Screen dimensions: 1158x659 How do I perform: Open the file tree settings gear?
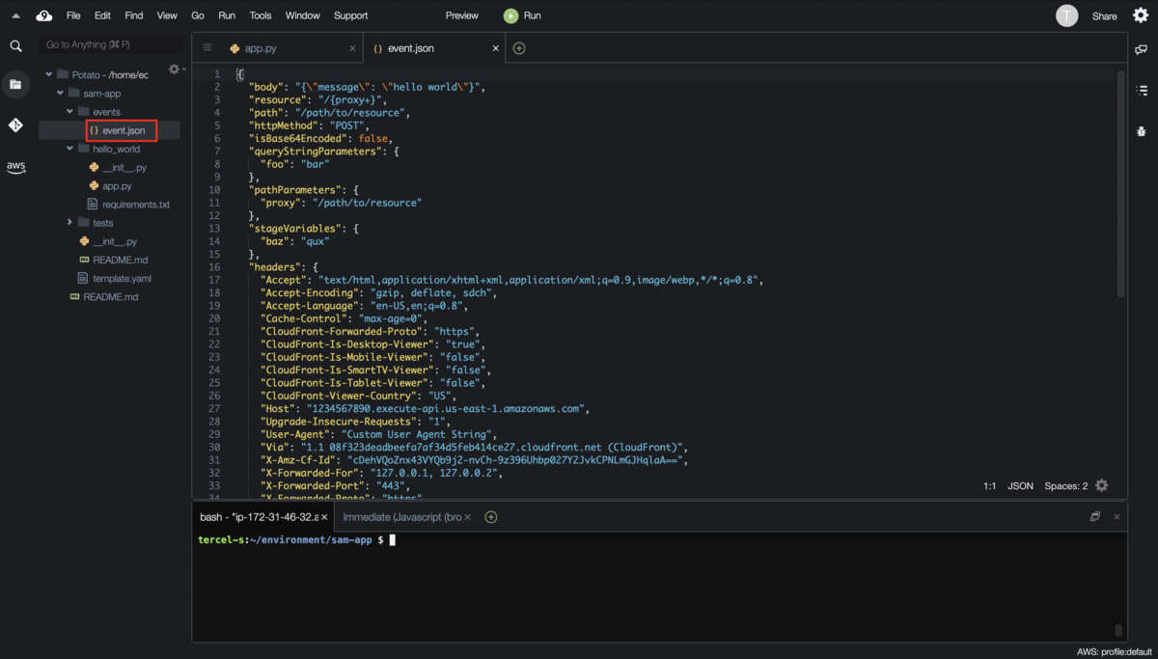[174, 69]
